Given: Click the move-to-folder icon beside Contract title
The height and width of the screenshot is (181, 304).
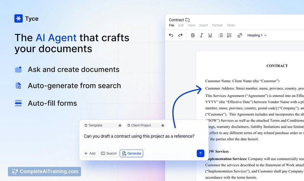Looking at the screenshot, I should (188, 20).
